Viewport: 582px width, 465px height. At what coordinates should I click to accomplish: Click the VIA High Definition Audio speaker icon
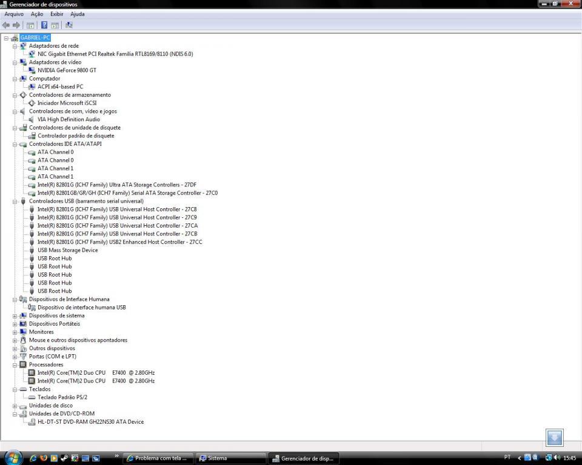32,119
